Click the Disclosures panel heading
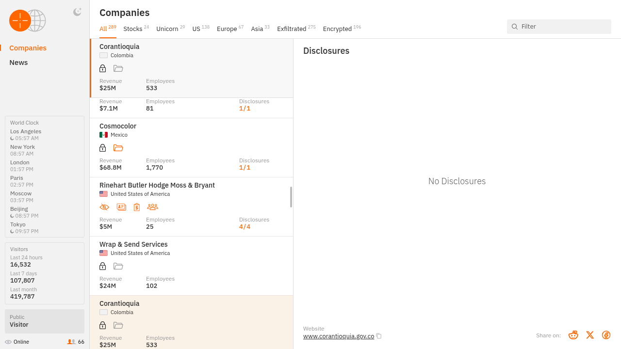 [326, 51]
